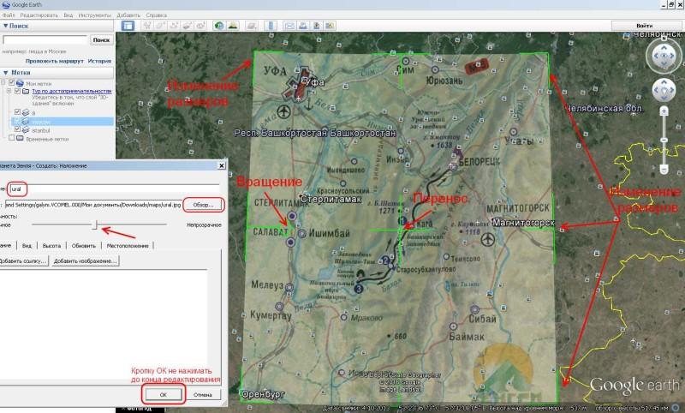Click the transparency slider handle
Image resolution: width=685 pixels, height=413 pixels.
(95, 224)
